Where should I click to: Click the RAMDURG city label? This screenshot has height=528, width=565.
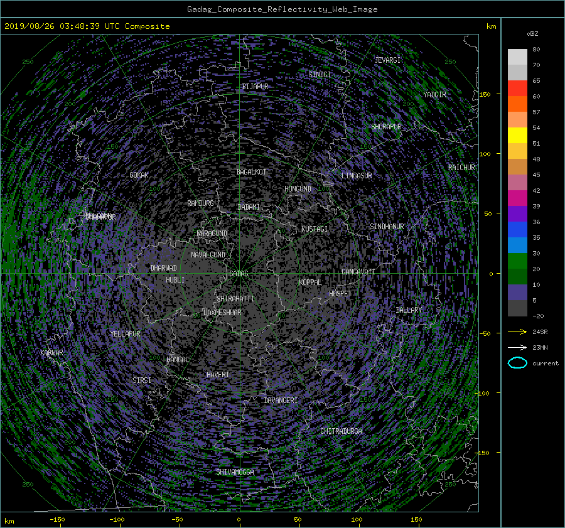tap(200, 203)
